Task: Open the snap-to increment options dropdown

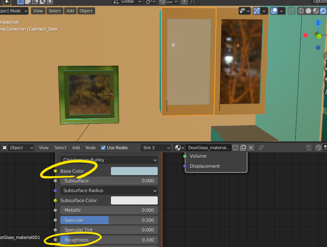Action: pos(172,2)
